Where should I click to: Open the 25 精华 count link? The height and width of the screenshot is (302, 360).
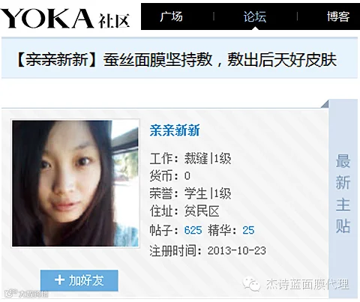(248, 230)
